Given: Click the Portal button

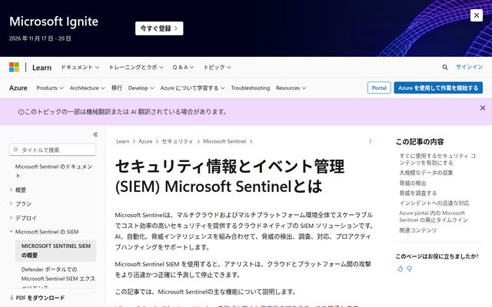Looking at the screenshot, I should [x=379, y=87].
